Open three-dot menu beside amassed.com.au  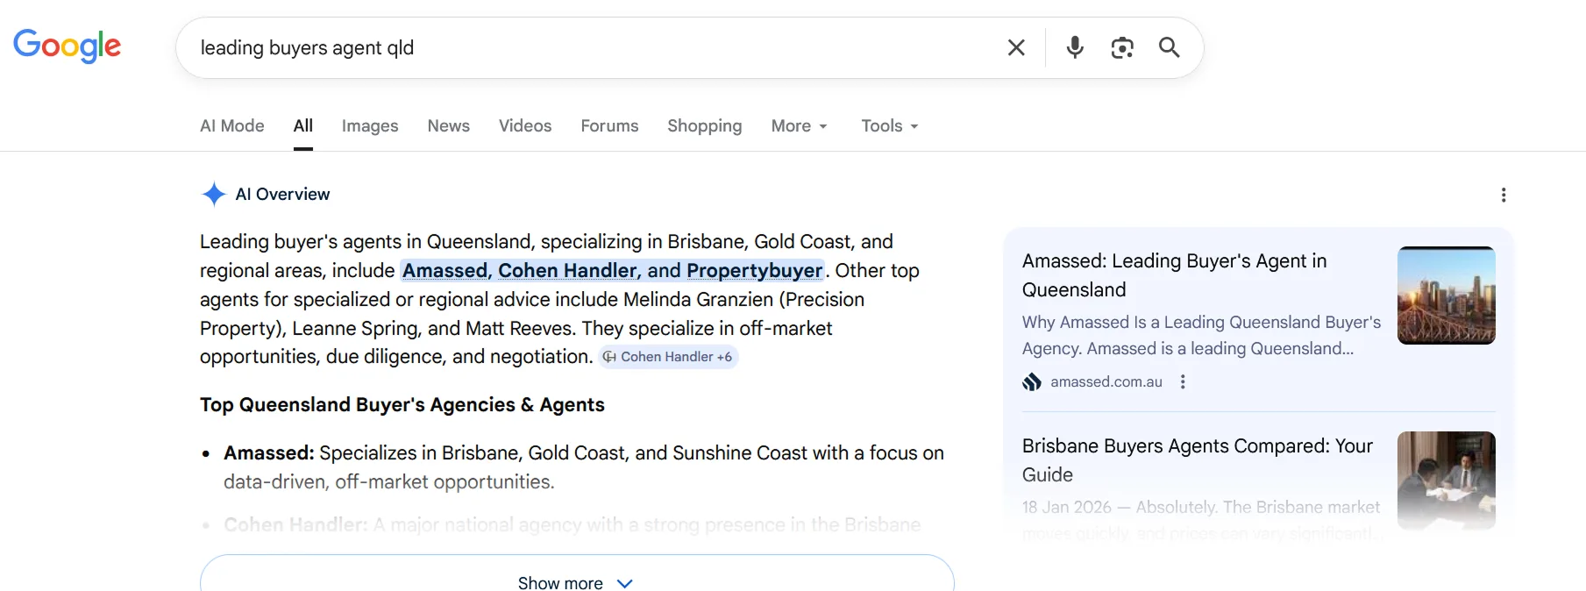pyautogui.click(x=1183, y=381)
